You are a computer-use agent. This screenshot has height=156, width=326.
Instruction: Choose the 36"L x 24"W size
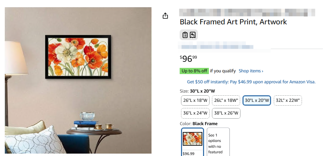[195, 113]
